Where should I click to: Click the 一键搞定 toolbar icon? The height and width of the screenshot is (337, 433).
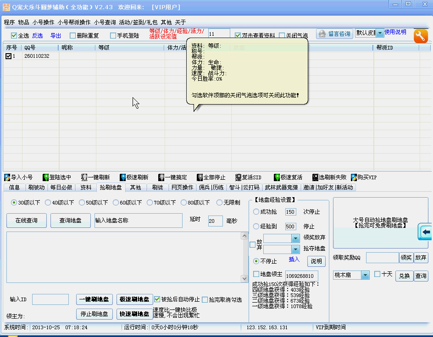pos(161,177)
